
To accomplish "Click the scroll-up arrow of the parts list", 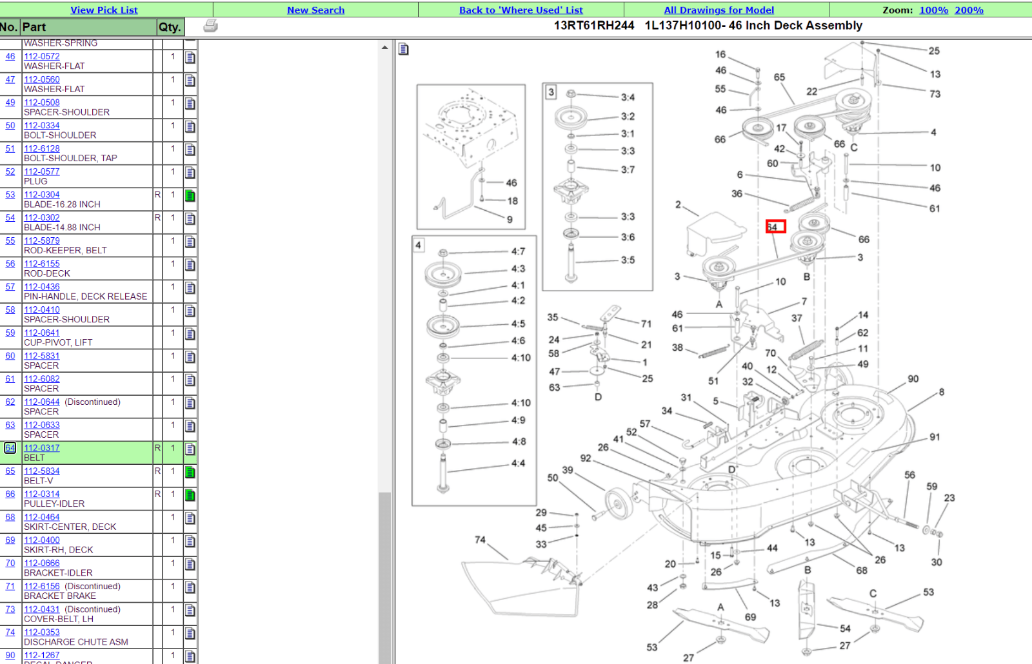I will coord(385,48).
